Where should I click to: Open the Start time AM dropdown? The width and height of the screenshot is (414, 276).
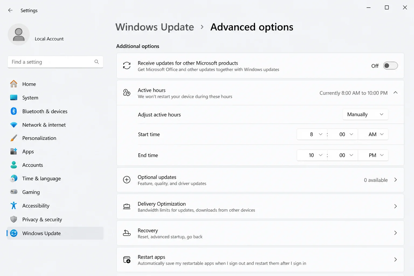click(x=373, y=134)
